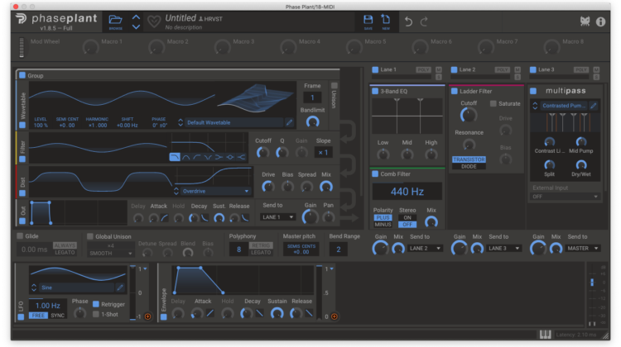Open the butterfly menu icon

[x=585, y=21]
